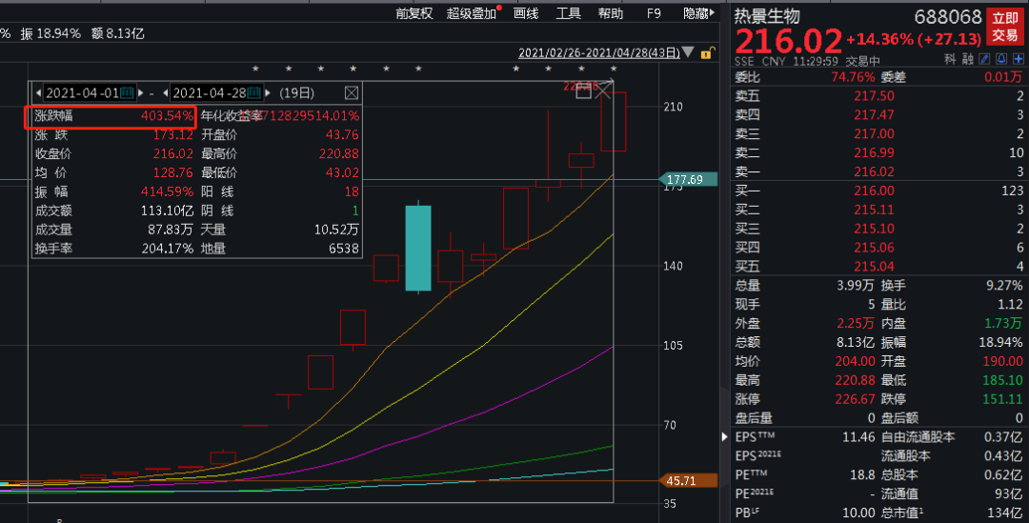Viewport: 1029px width, 523px height.
Task: Click the end date field 2021-04-28
Action: tap(209, 93)
